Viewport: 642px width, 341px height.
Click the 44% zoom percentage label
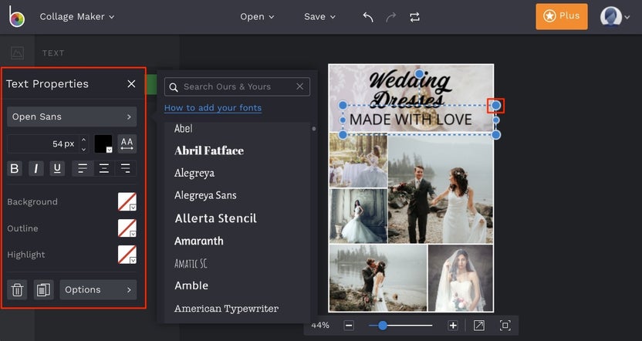(320, 326)
